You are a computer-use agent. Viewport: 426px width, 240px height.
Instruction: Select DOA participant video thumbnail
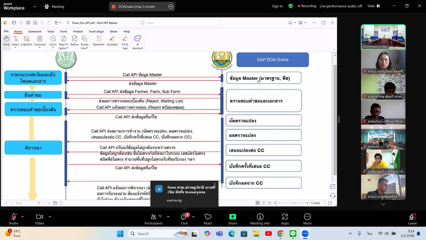click(383, 37)
